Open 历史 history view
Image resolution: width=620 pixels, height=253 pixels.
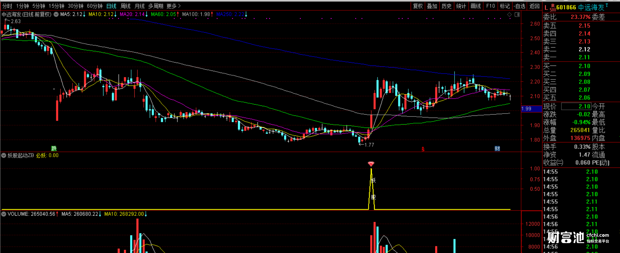(446, 6)
